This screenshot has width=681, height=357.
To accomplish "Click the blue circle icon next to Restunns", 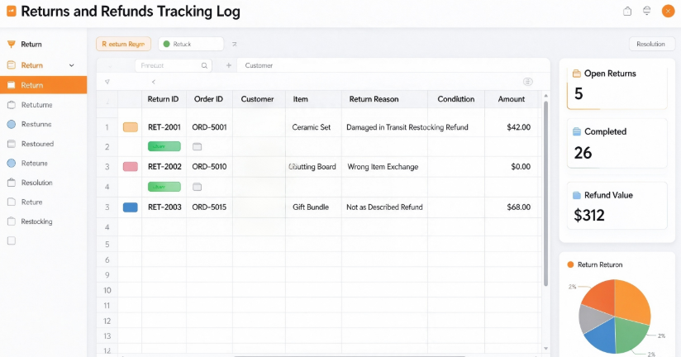I will (x=12, y=124).
